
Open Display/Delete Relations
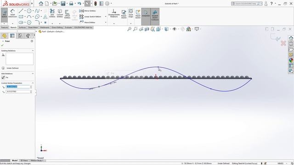(x=114, y=13)
